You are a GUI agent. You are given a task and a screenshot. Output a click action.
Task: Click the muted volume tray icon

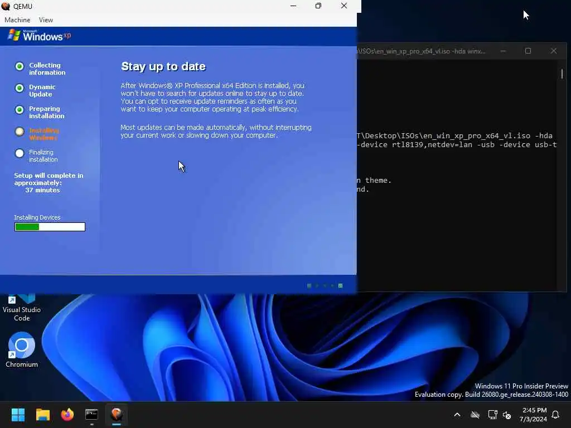click(507, 415)
